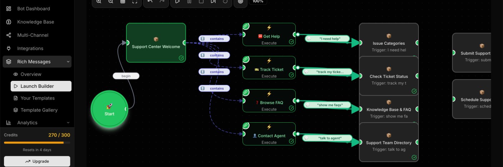
Task: Click the credits usage progress bar
Action: point(37,143)
